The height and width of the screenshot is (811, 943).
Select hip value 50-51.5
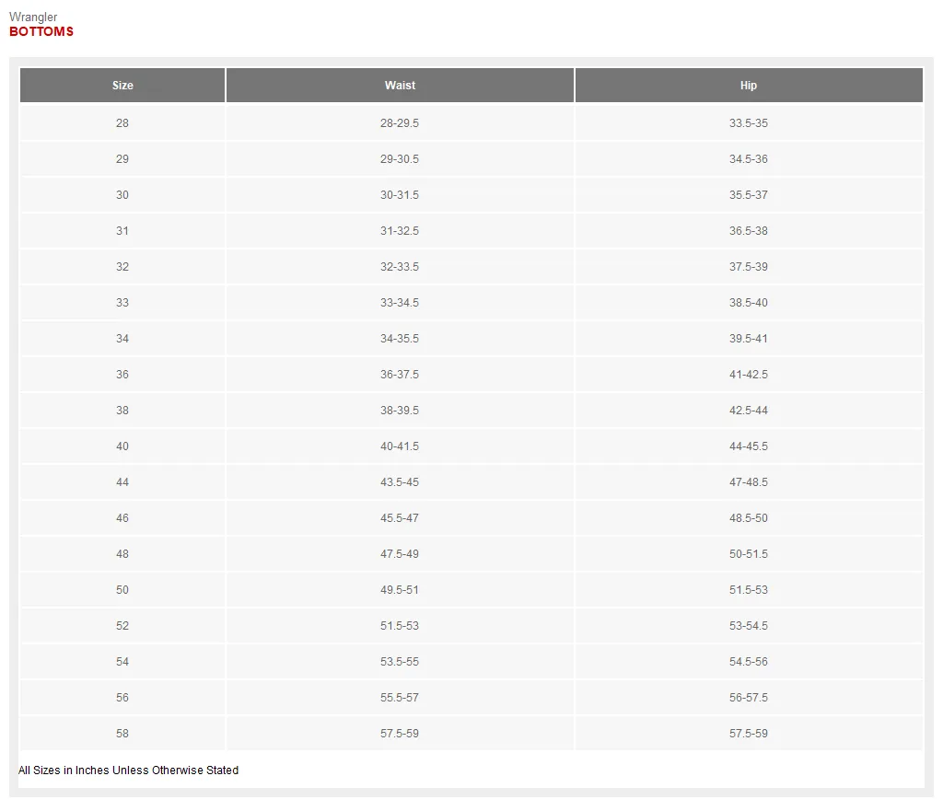(749, 554)
